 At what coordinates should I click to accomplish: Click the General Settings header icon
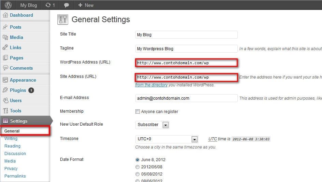coord(63,19)
